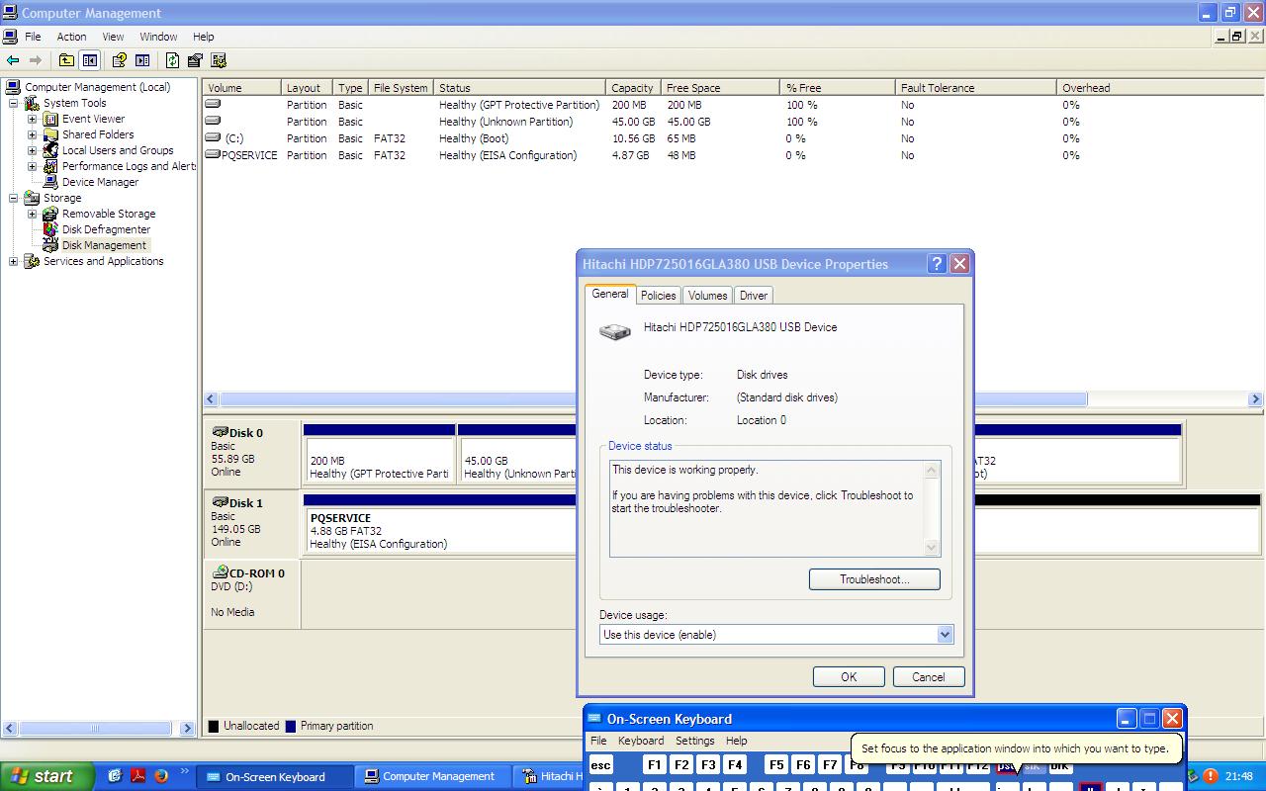Click the Firefox quick launch icon

(161, 776)
